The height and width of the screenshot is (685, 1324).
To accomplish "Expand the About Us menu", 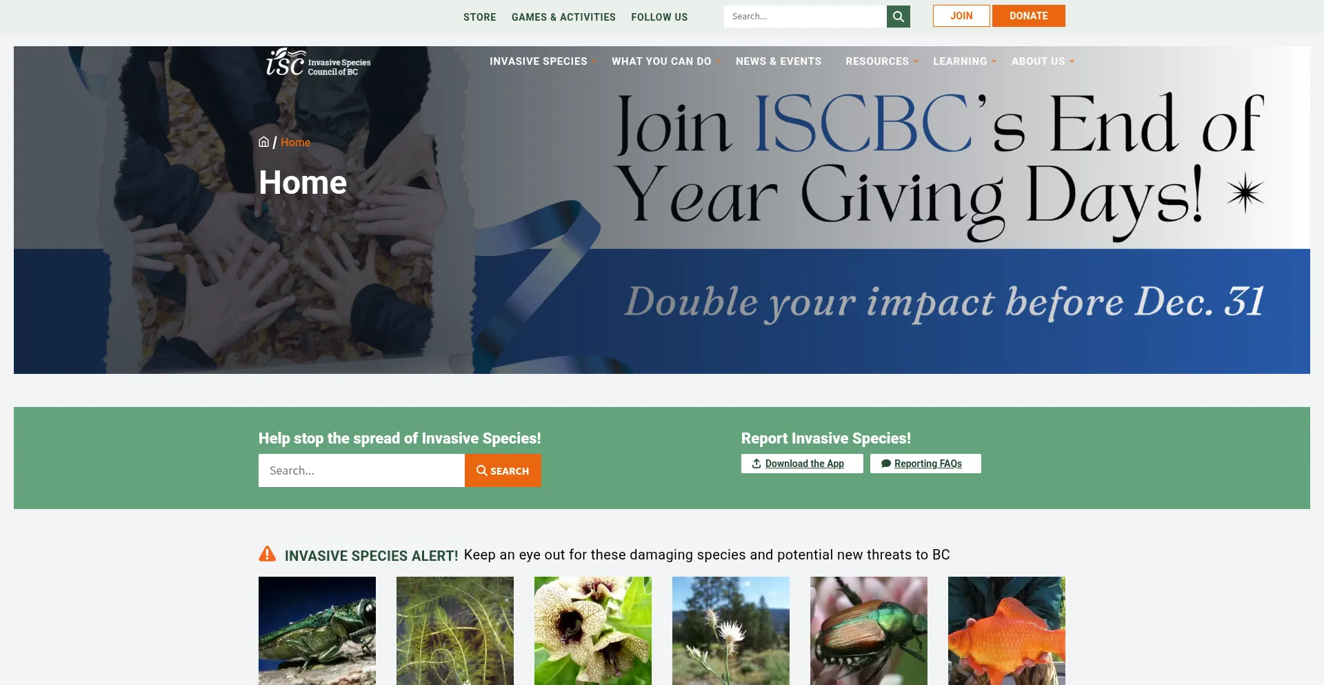I will 1043,61.
